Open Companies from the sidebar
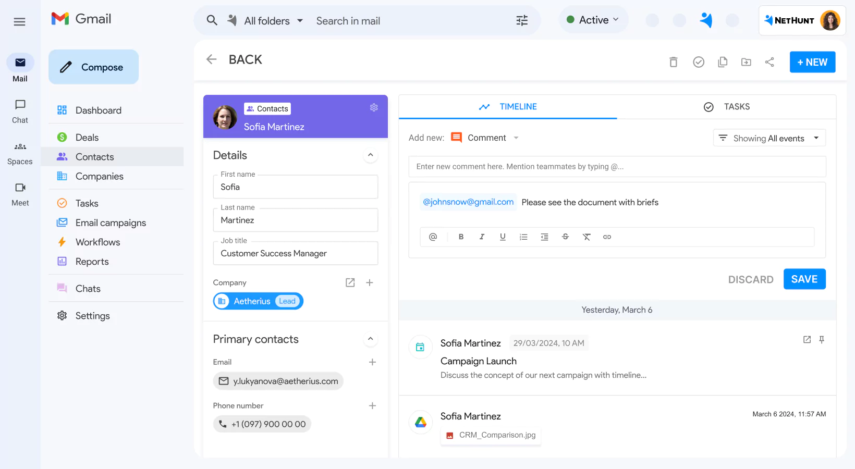Viewport: 855px width, 469px height. click(98, 176)
